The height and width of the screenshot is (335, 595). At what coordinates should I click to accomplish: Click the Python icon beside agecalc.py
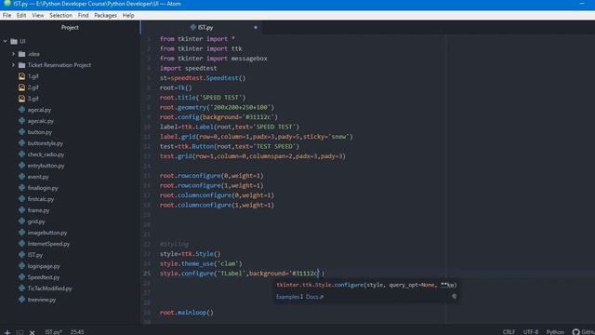click(21, 121)
